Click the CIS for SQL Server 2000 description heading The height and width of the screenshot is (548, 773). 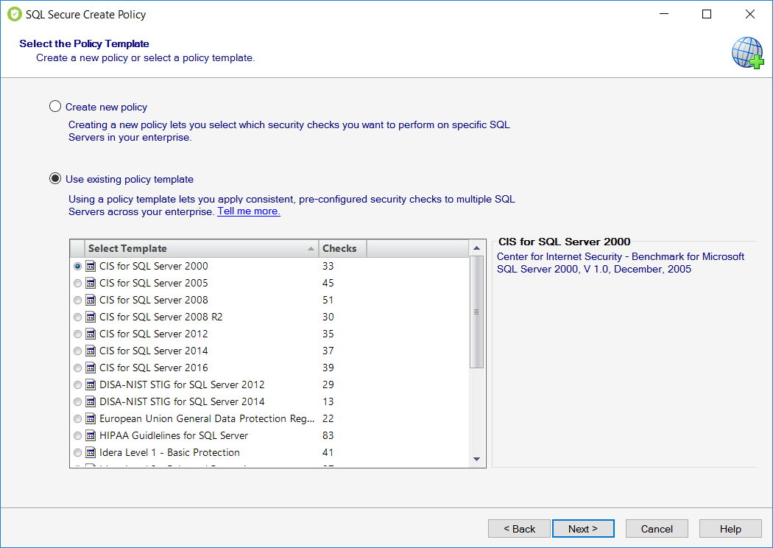(564, 242)
